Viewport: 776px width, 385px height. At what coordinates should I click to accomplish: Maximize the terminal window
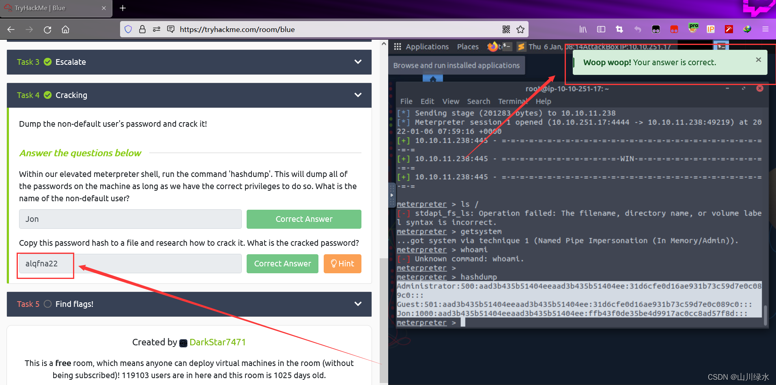pyautogui.click(x=744, y=88)
